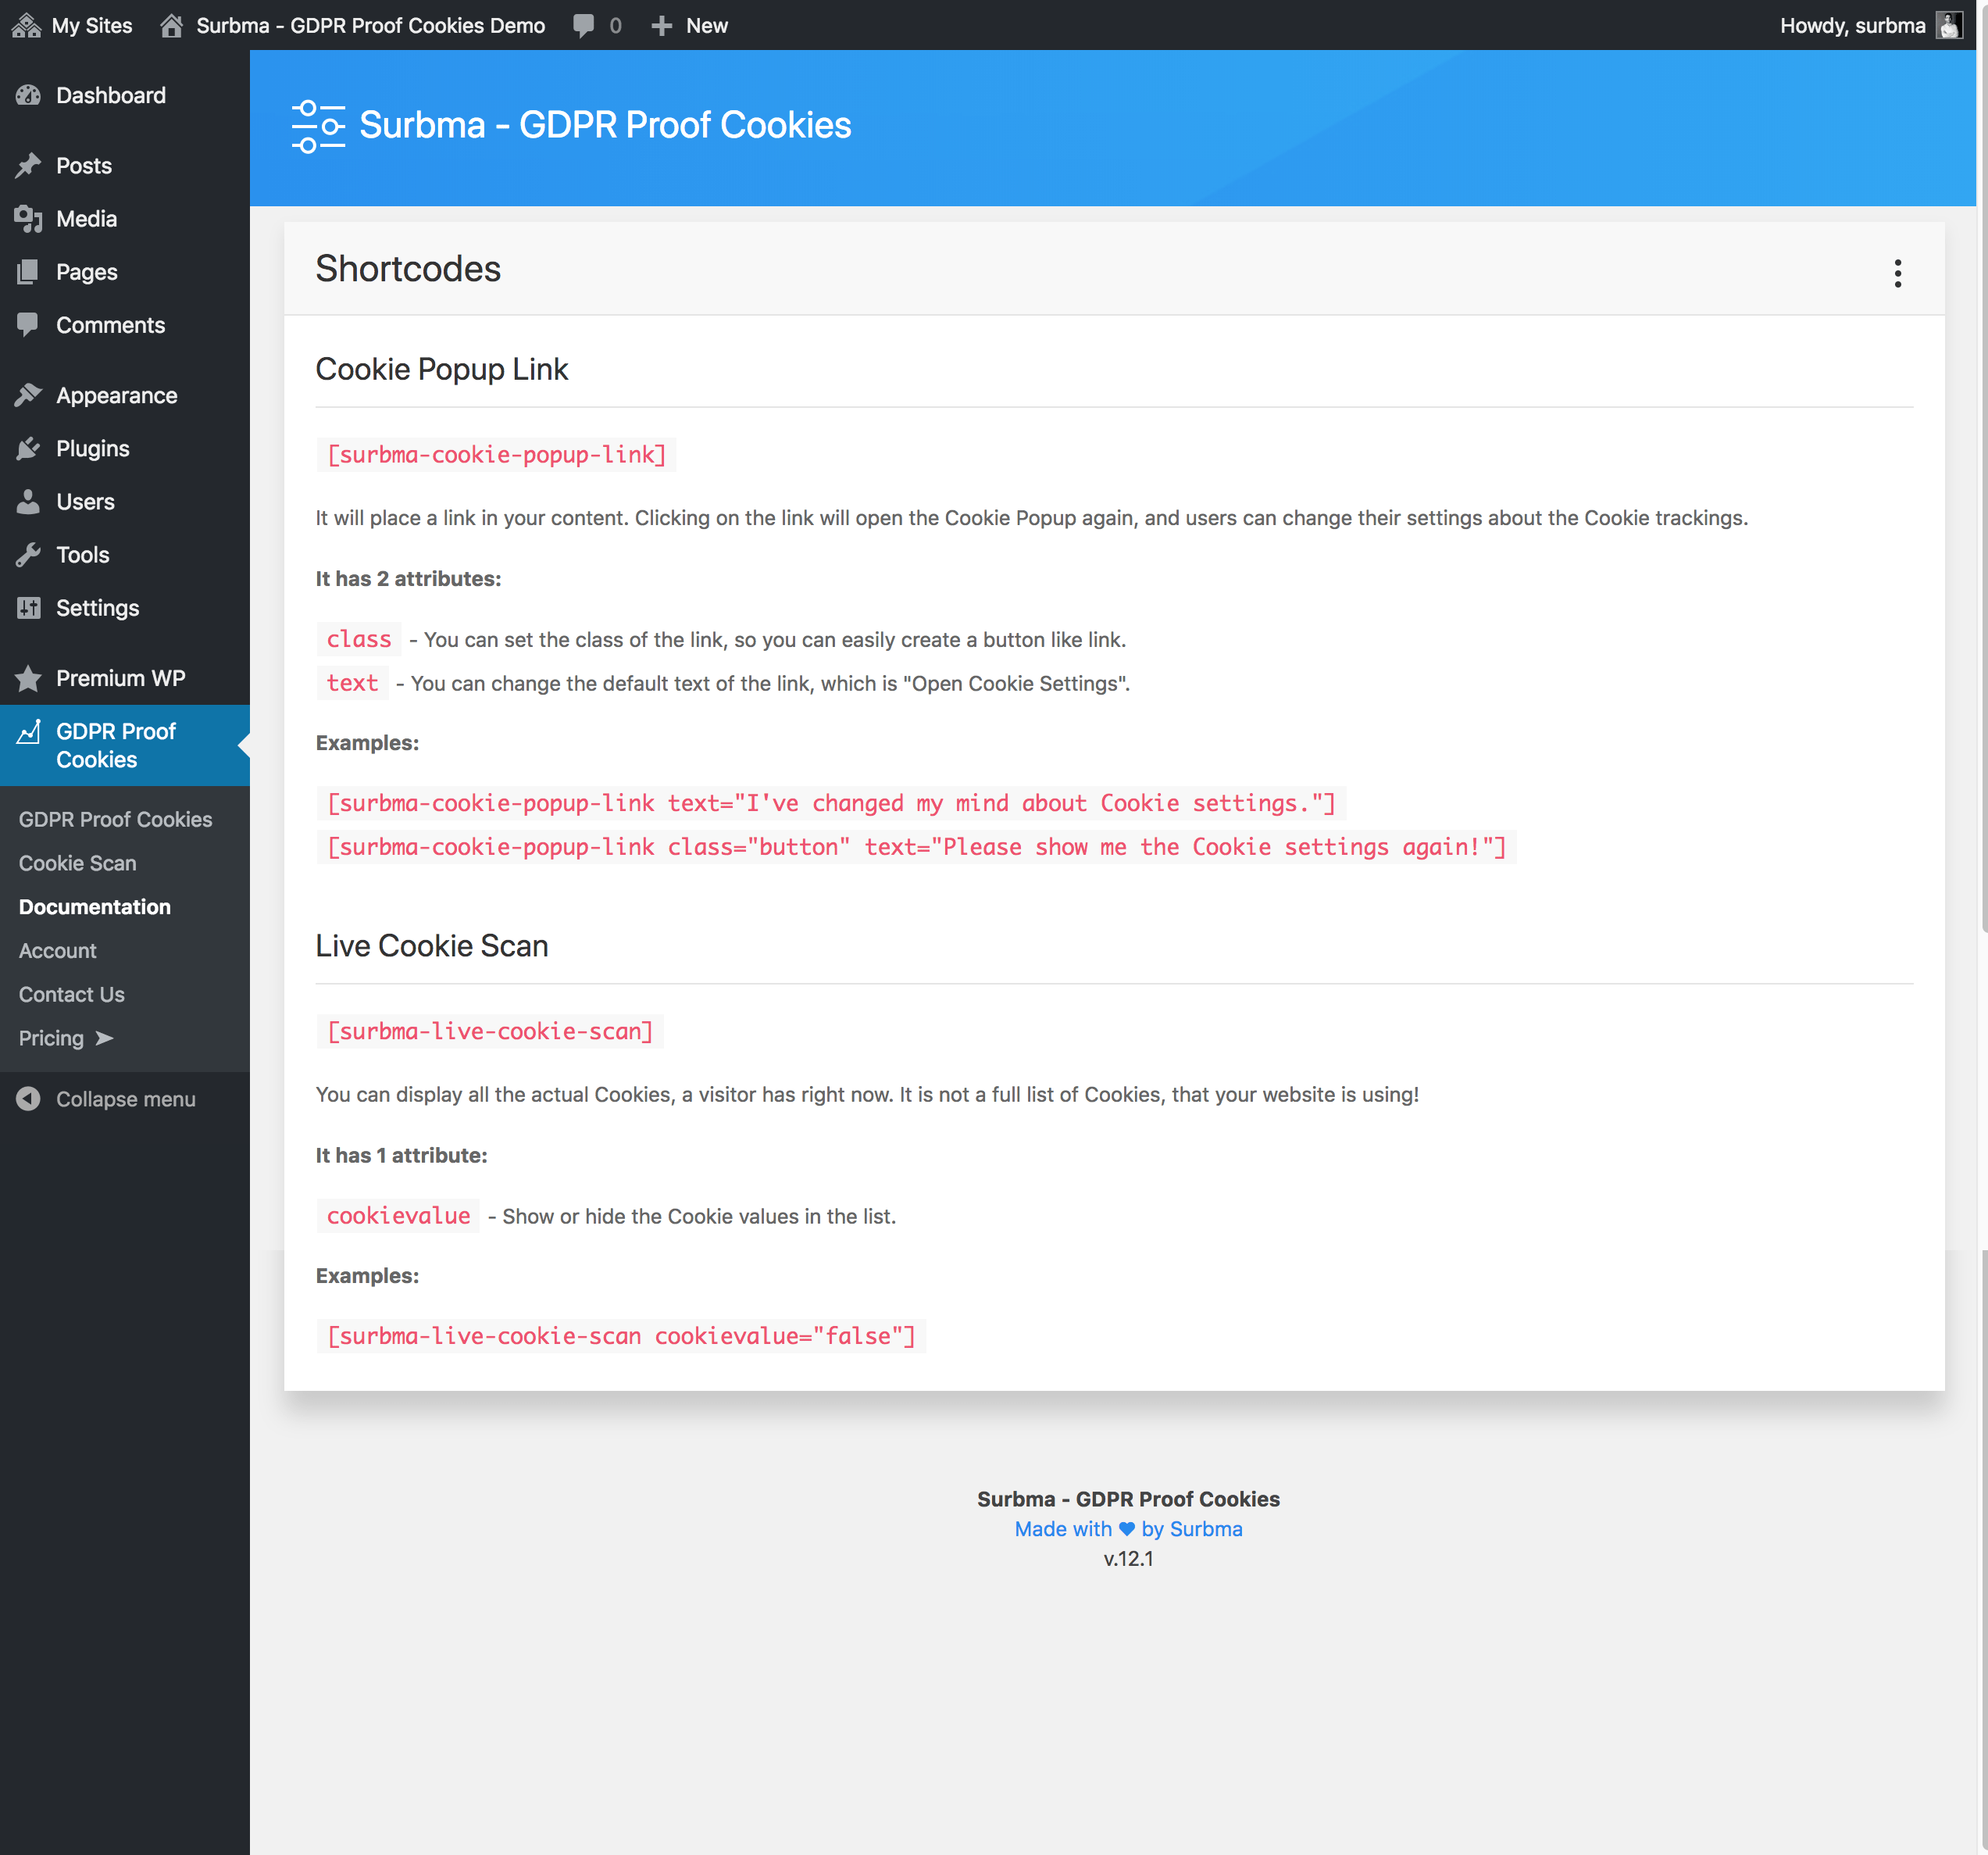The image size is (1988, 1855).
Task: Open the three-dot options menu
Action: pyautogui.click(x=1897, y=272)
